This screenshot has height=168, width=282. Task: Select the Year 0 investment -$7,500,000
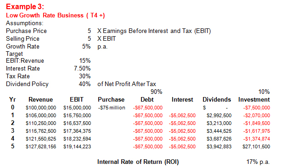[257, 108]
